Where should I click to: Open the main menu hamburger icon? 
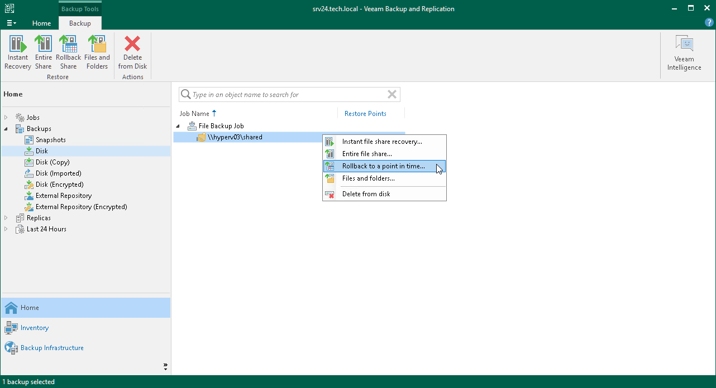coord(11,23)
